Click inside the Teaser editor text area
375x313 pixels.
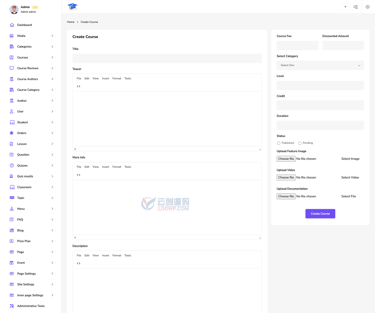pos(167,119)
